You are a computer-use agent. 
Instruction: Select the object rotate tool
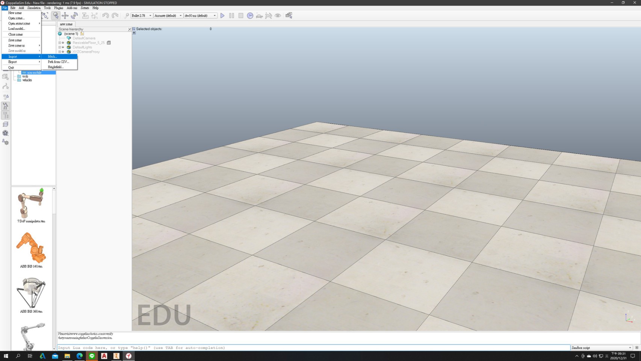[74, 15]
